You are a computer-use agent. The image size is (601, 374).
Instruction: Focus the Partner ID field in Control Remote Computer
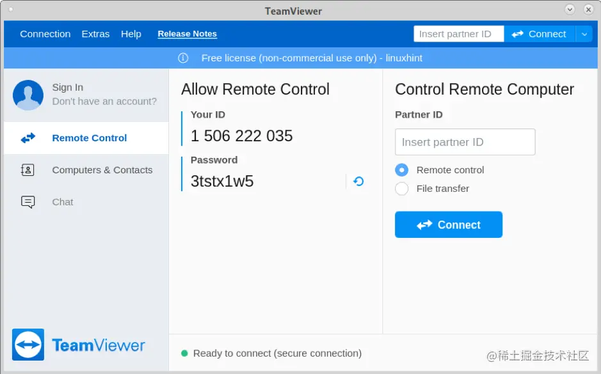pos(465,142)
